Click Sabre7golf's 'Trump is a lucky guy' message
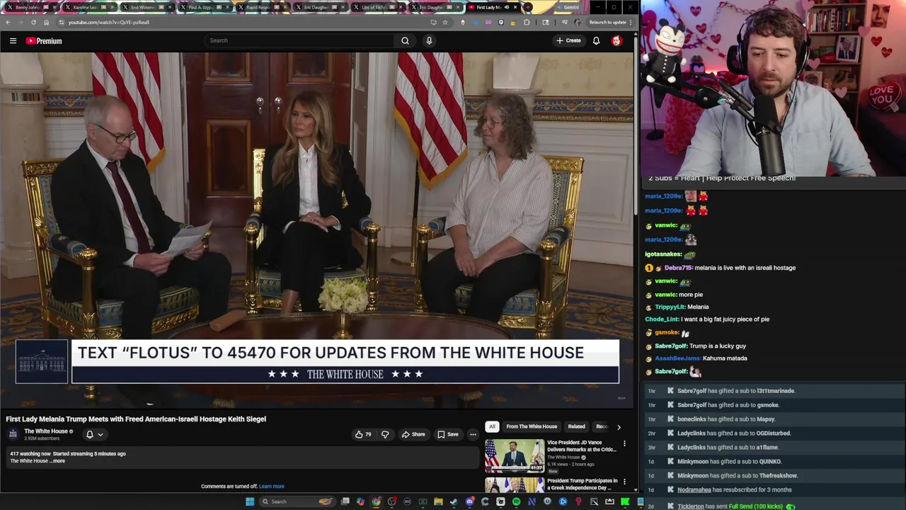Screen dimensions: 906x510 [x=695, y=346]
